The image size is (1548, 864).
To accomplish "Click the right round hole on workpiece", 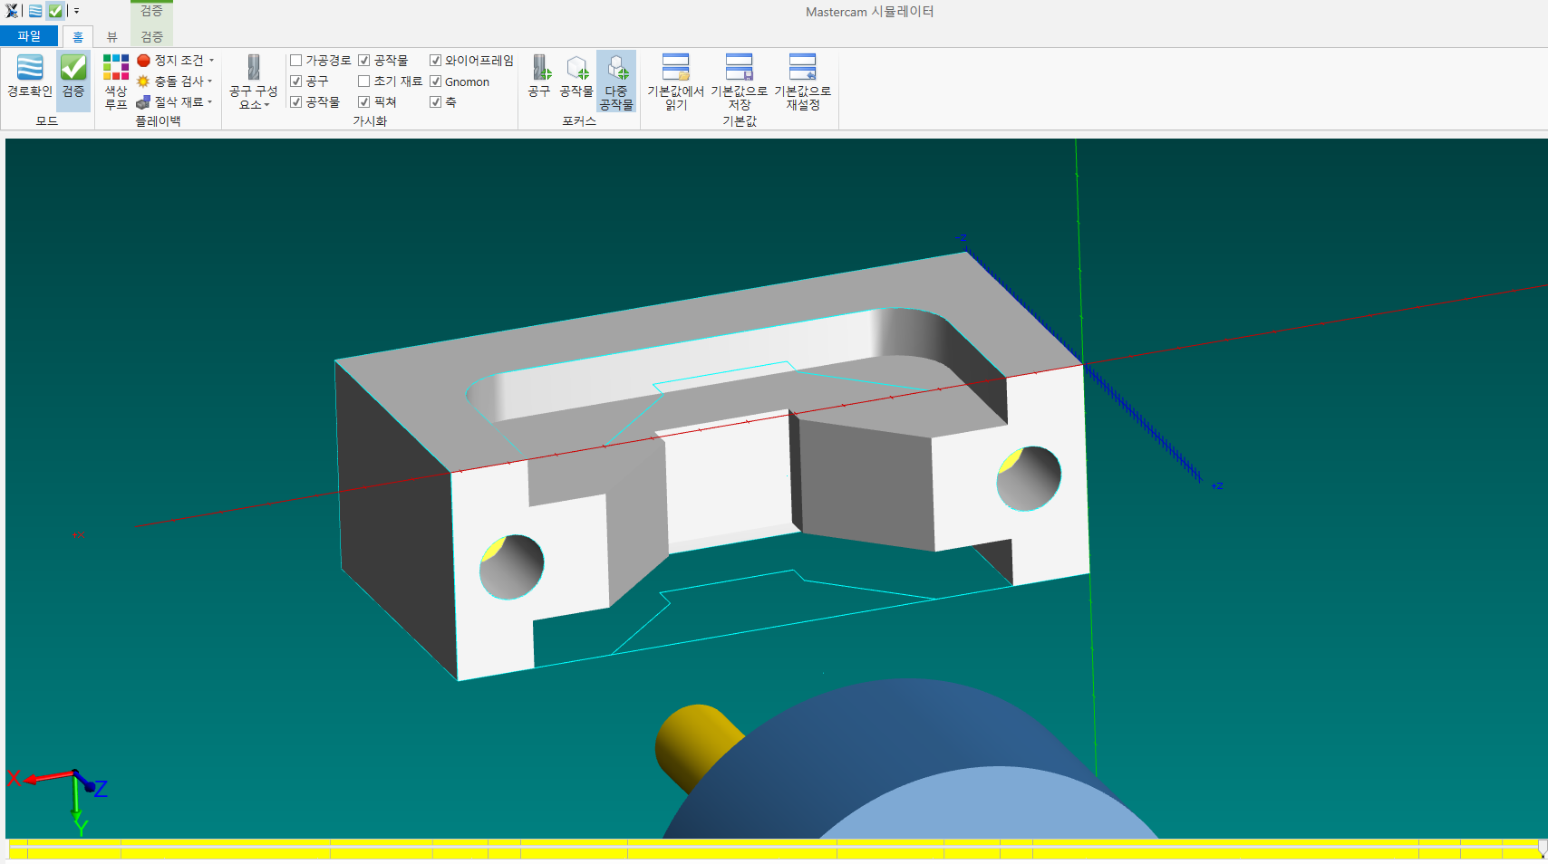I will coord(1029,478).
